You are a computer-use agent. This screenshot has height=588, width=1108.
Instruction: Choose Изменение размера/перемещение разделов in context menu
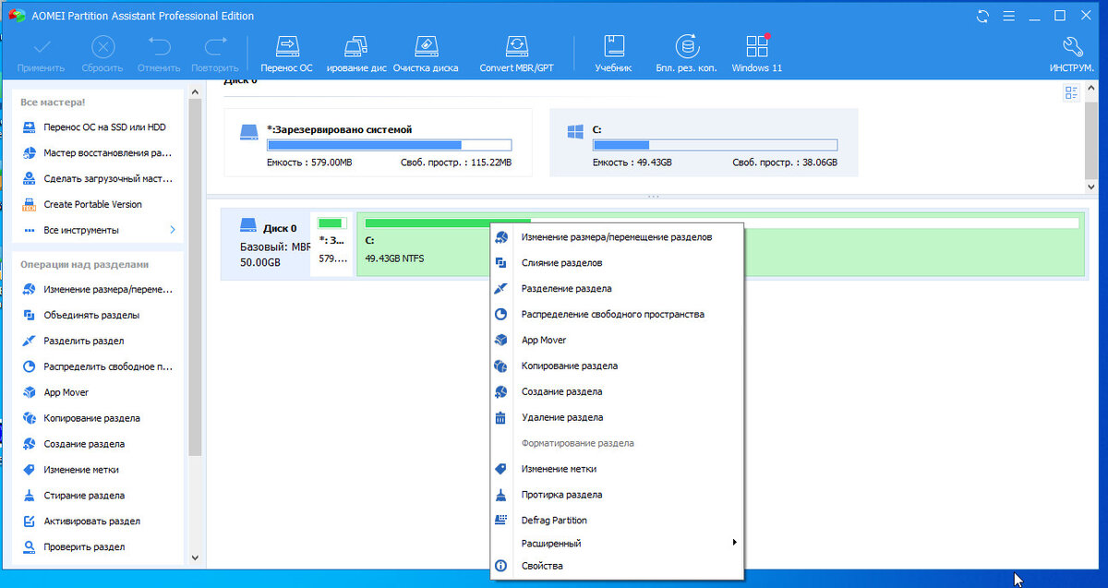[617, 237]
